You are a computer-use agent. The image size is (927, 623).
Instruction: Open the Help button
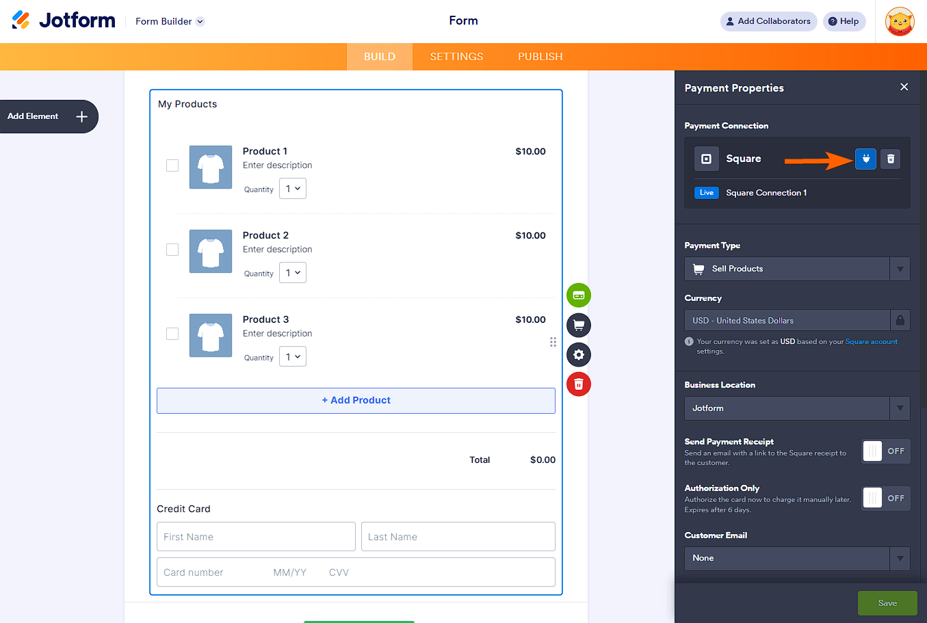(844, 21)
